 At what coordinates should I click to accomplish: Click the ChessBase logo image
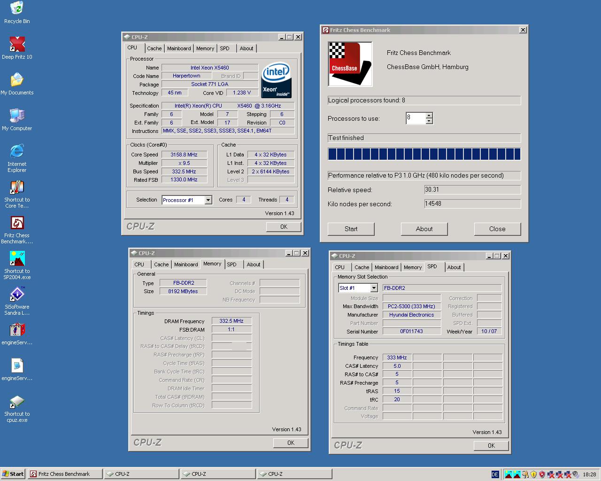pos(350,64)
